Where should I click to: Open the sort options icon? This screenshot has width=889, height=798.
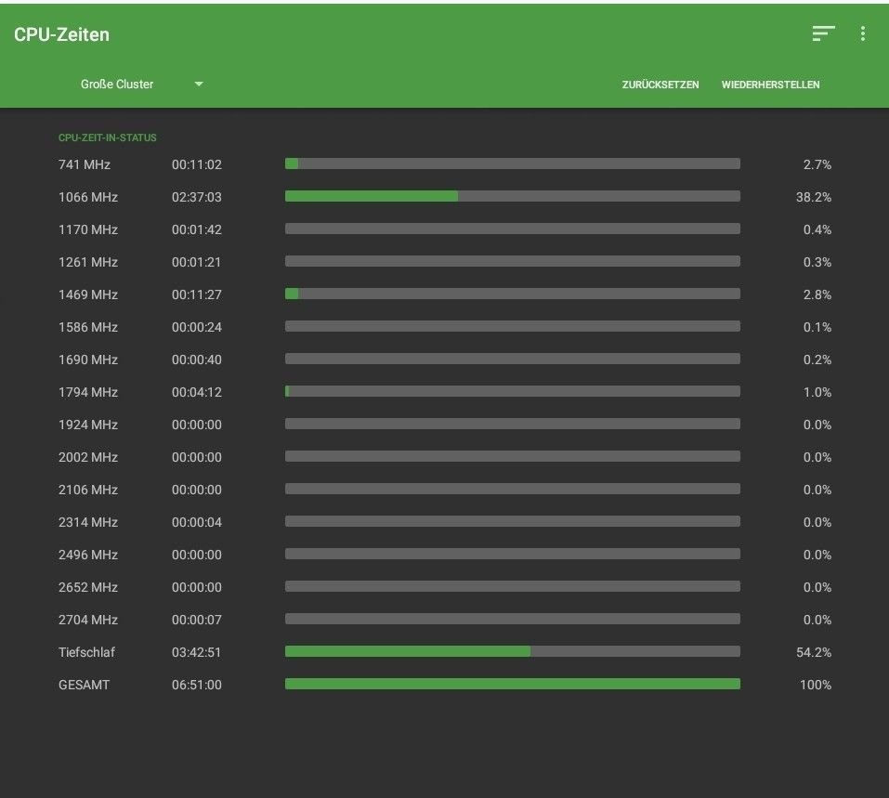(823, 33)
